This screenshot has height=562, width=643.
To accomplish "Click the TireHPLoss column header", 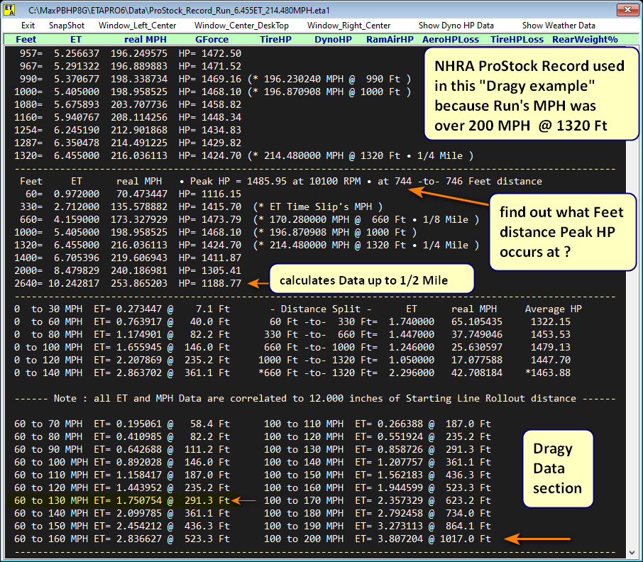I will click(x=517, y=39).
